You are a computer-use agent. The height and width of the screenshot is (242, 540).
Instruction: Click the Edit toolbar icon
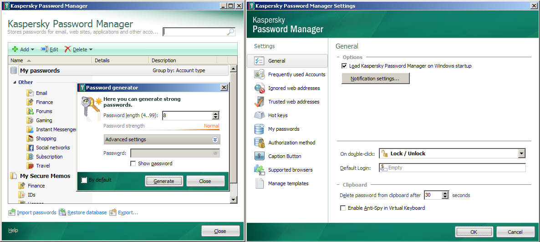45,49
